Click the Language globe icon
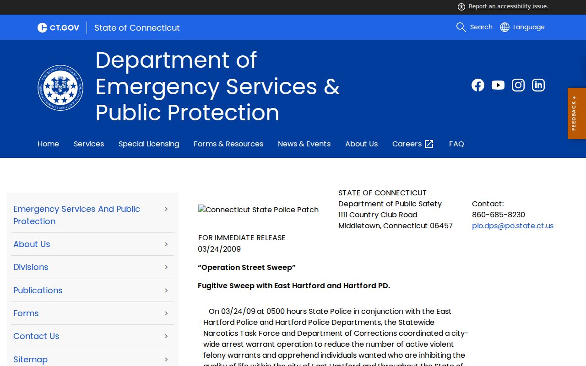 [x=505, y=27]
